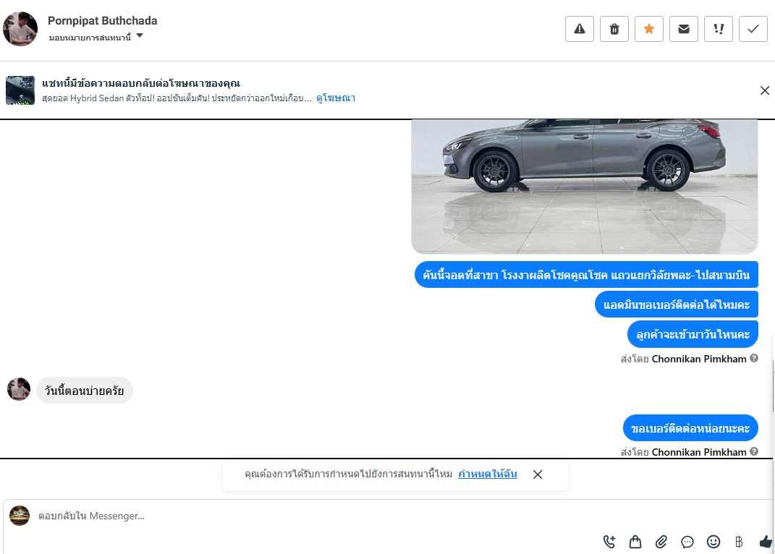Flag conversation with exclamation priority icon

pyautogui.click(x=719, y=29)
